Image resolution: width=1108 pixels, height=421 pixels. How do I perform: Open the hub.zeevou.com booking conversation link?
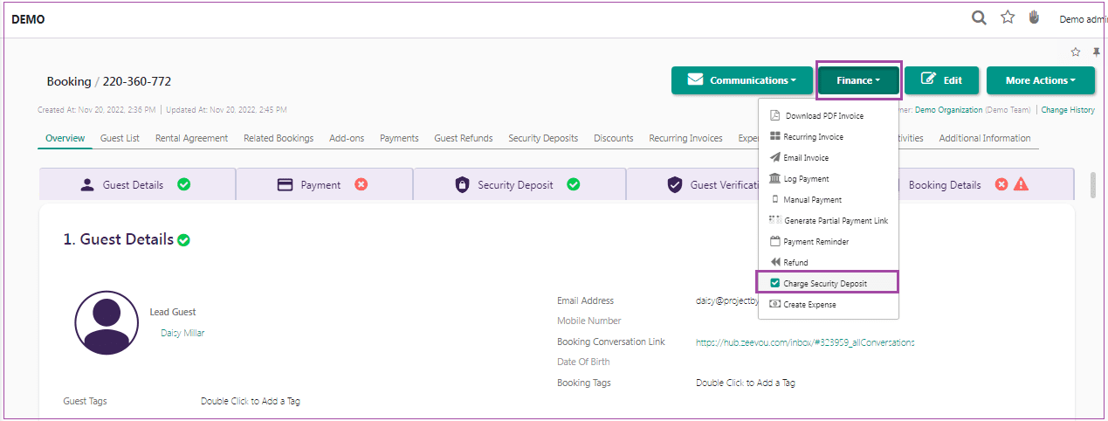click(805, 342)
